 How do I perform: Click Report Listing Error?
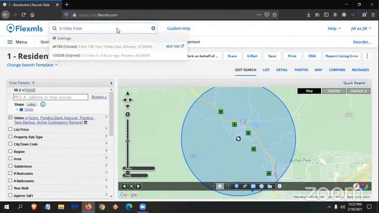(x=342, y=56)
